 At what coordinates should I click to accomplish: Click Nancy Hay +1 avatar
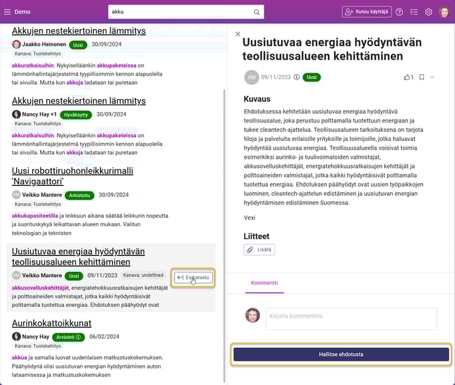(17, 114)
